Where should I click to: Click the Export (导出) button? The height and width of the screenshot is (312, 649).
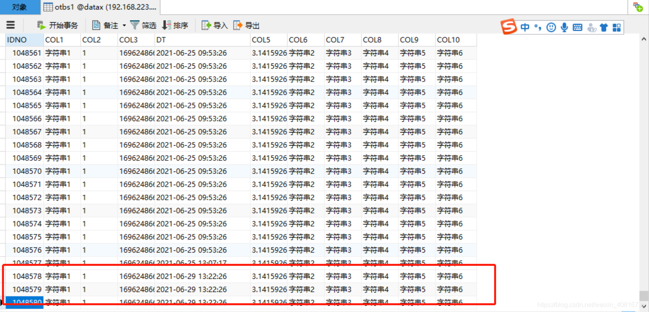[x=246, y=25]
